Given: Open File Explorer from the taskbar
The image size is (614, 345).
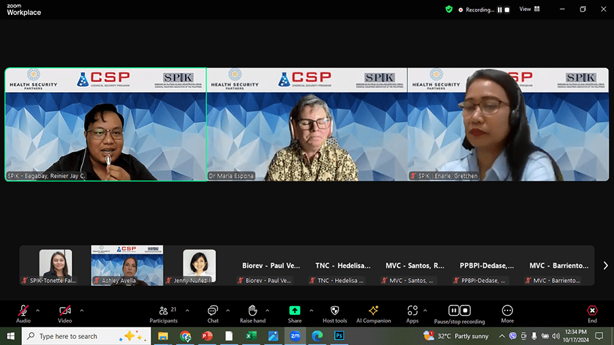Looking at the screenshot, I should click(x=163, y=336).
